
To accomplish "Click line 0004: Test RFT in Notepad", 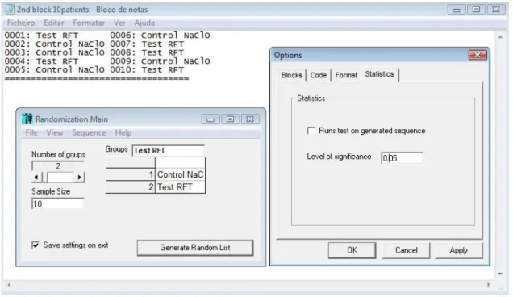I will (41, 61).
